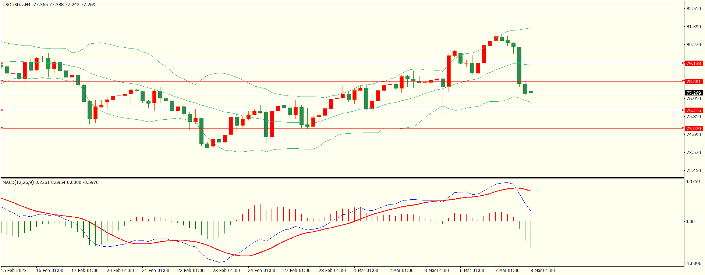705x275 pixels.
Task: Select 8 Mar 01:00 on time axis
Action: tap(542, 271)
